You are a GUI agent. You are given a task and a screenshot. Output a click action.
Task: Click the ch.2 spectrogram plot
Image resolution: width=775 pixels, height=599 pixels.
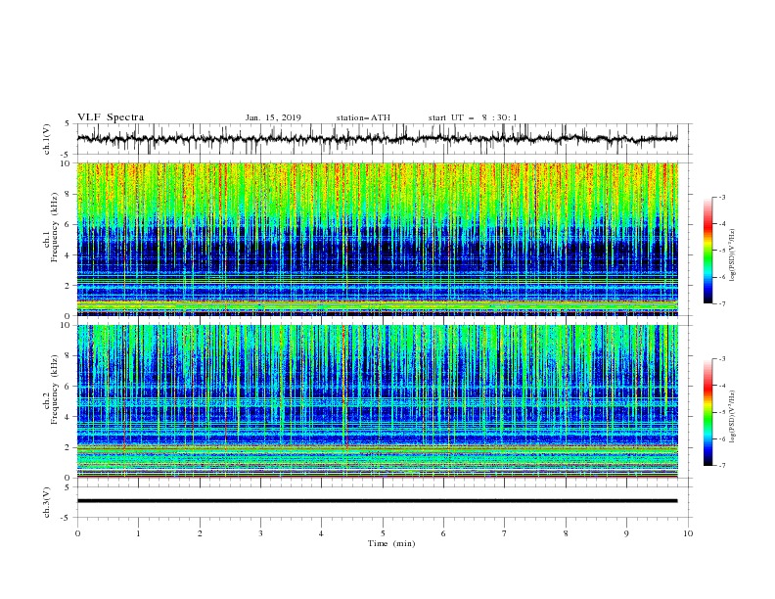(378, 401)
